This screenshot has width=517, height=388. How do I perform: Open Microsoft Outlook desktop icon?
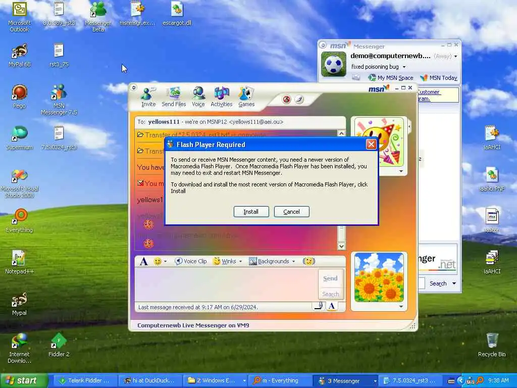point(19,17)
